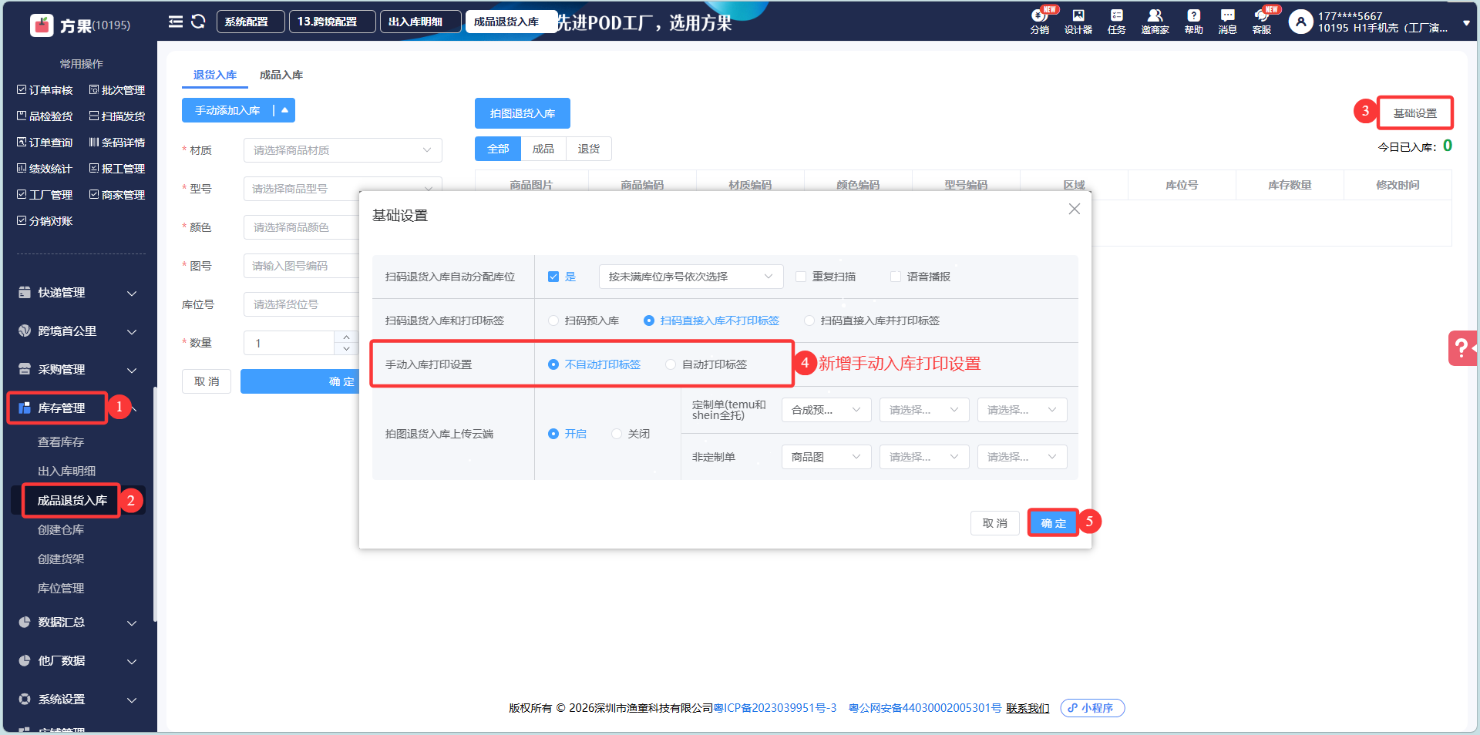Screen dimensions: 1480x735
Task: Close the 基础设置 dialog
Action: [1074, 209]
